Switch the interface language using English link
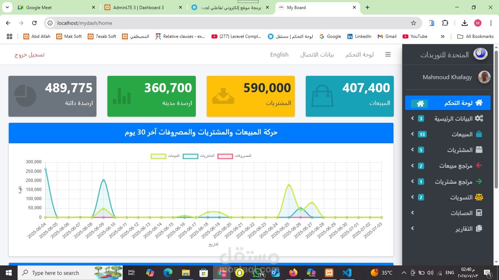 pos(279,54)
